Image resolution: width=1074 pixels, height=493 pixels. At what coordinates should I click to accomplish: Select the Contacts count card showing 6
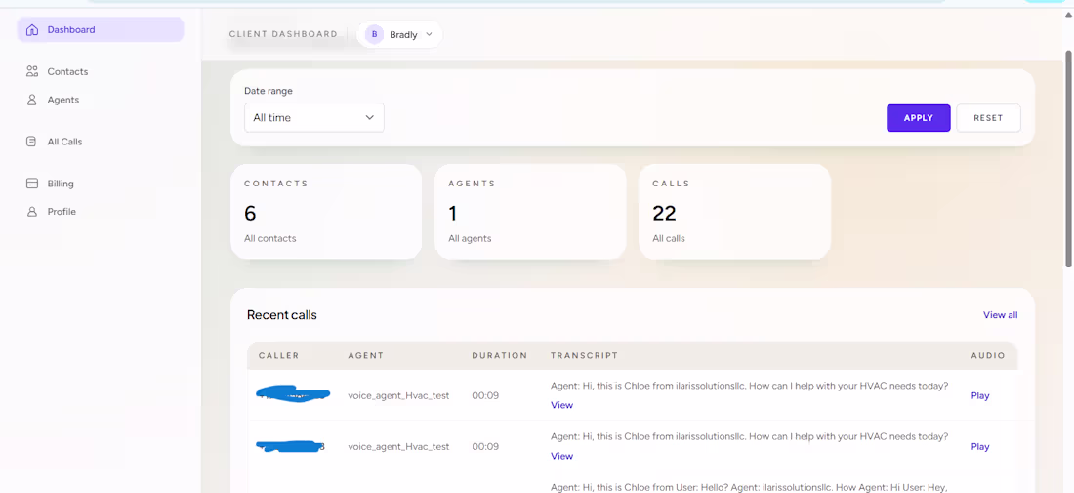pyautogui.click(x=326, y=212)
